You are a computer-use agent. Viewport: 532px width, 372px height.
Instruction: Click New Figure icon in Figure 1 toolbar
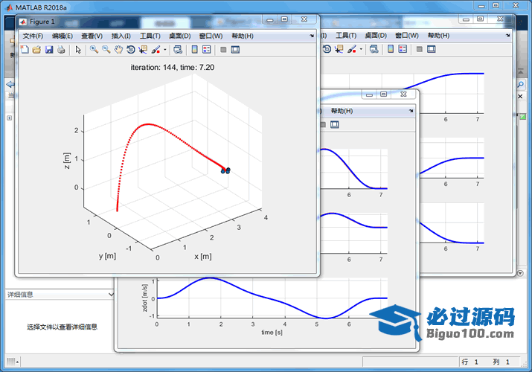[x=25, y=50]
